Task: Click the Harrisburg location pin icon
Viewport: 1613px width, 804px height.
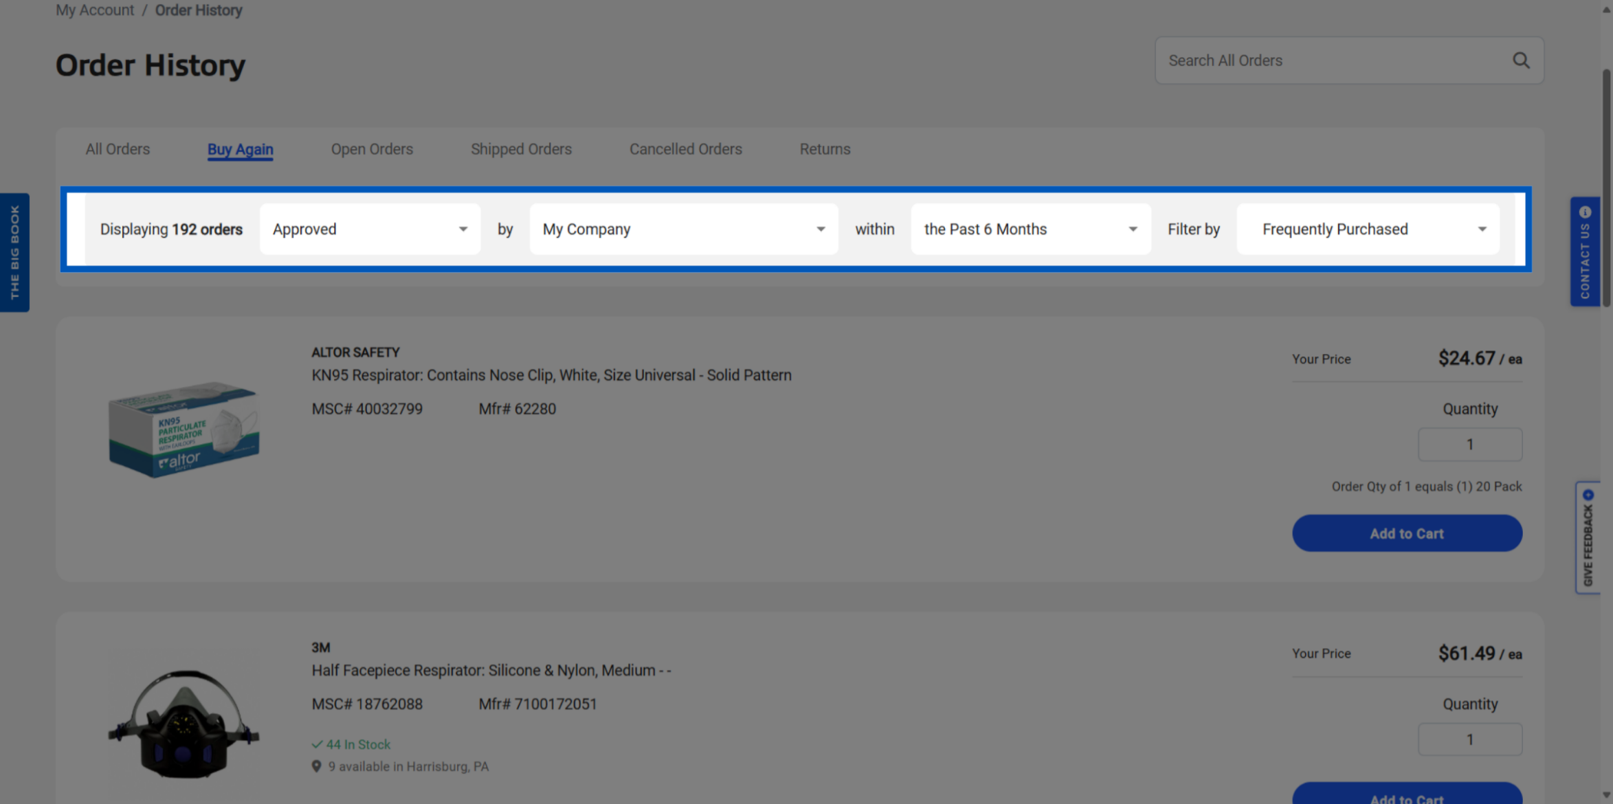Action: pyautogui.click(x=316, y=766)
